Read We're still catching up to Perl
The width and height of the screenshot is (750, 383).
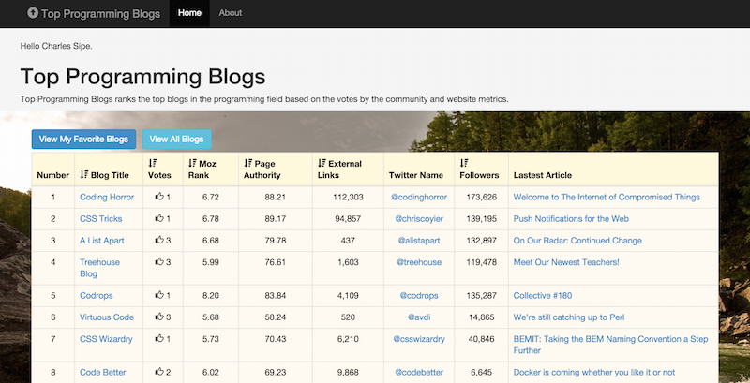point(569,317)
